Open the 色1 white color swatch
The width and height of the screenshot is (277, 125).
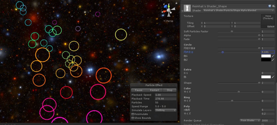[x=266, y=56]
